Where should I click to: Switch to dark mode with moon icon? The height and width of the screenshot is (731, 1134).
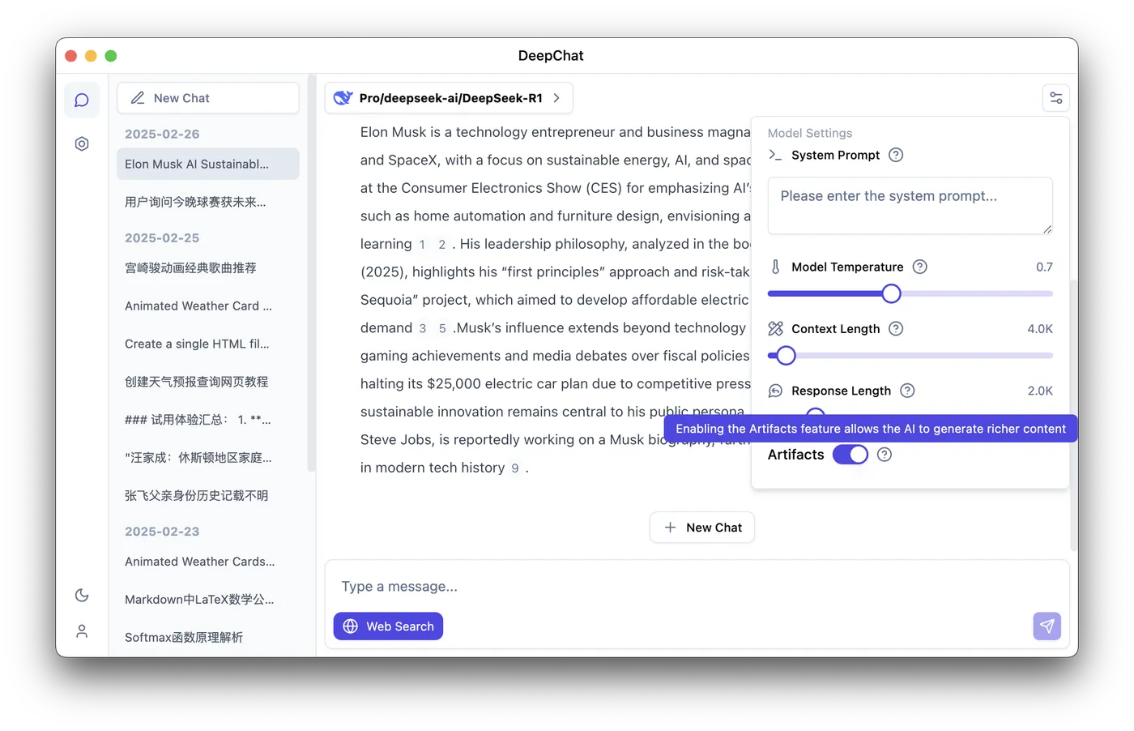(82, 595)
